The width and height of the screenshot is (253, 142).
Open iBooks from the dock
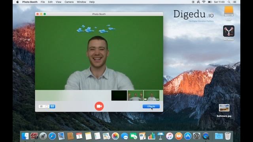point(178,136)
